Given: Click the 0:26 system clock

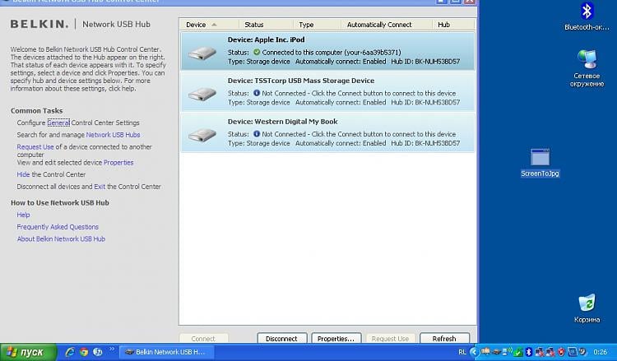Looking at the screenshot, I should tap(600, 352).
